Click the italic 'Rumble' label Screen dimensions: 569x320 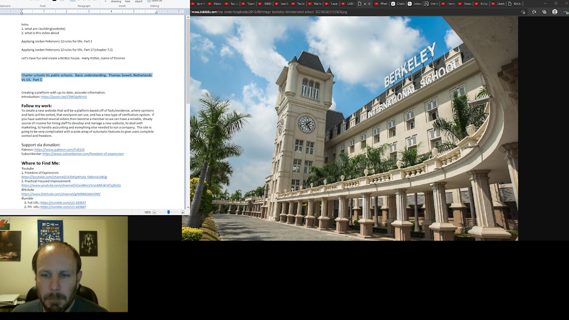click(x=27, y=198)
